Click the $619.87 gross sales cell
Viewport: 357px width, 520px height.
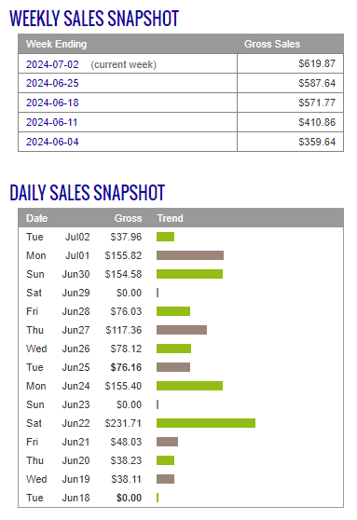(290, 63)
